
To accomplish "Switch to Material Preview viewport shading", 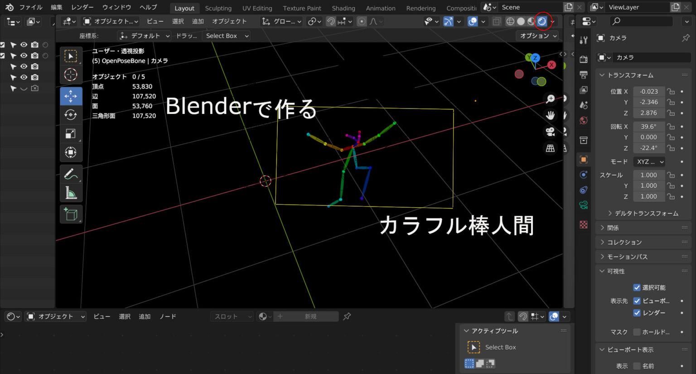I will (x=530, y=21).
